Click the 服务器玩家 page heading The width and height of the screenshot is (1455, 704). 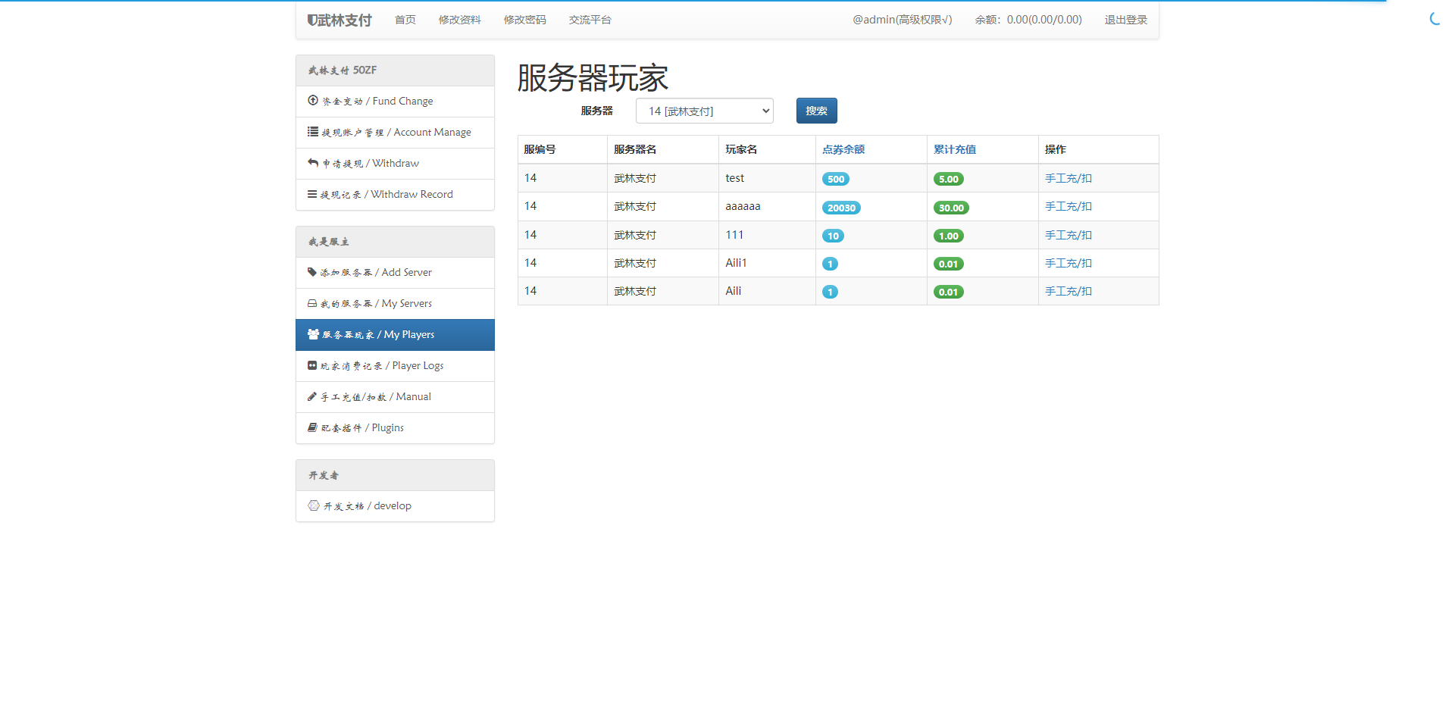(x=593, y=77)
